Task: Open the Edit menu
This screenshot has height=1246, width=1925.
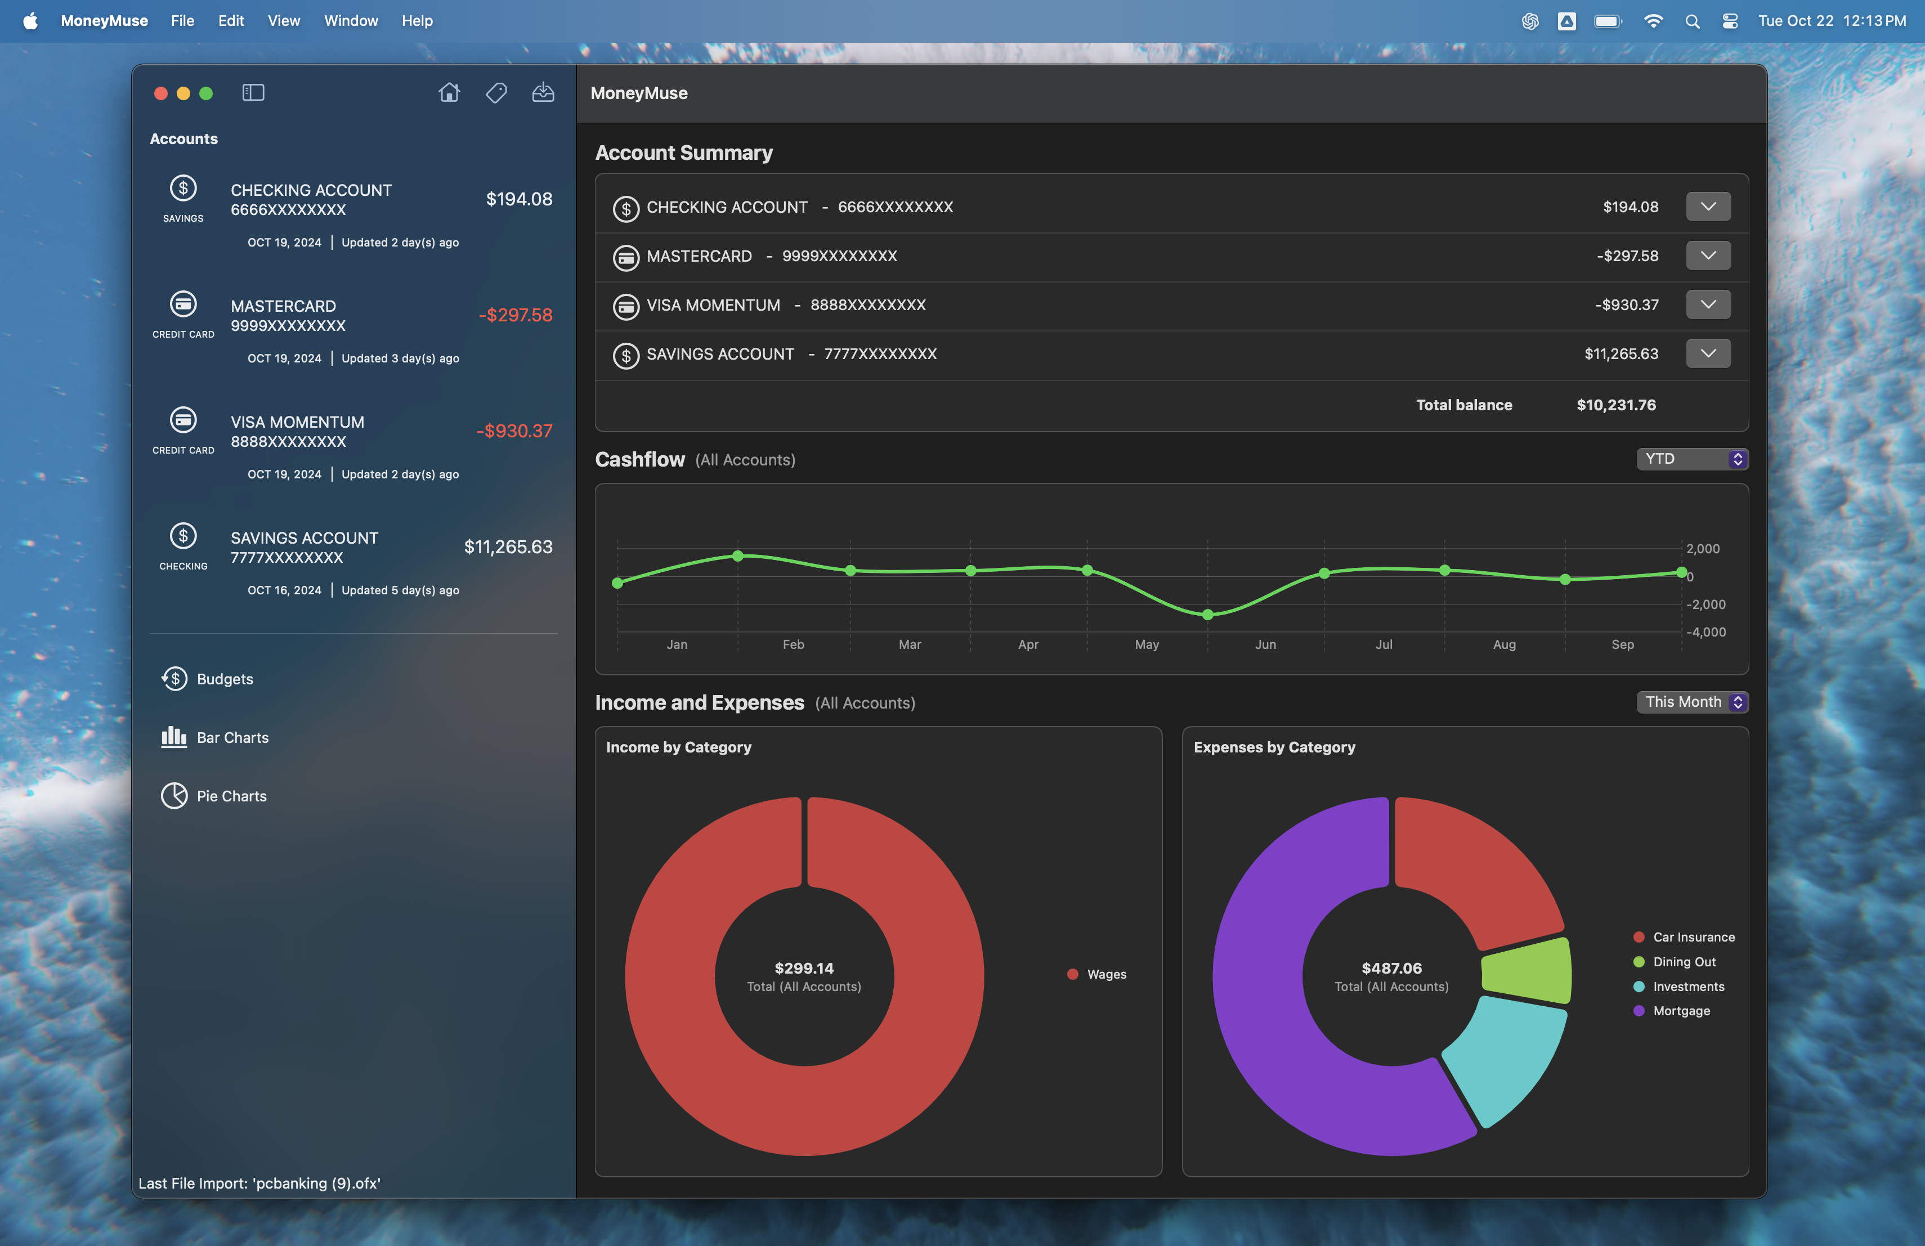Action: pos(231,21)
